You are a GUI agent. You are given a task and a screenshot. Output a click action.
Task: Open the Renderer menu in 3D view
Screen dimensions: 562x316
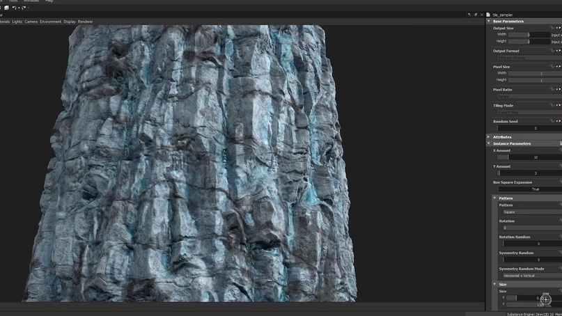[85, 22]
